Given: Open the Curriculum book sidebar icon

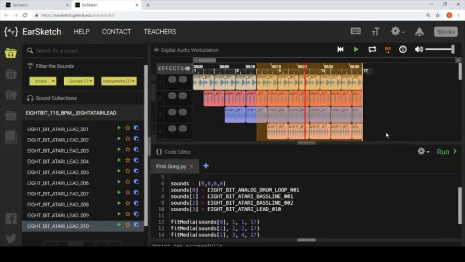Looking at the screenshot, I should point(11,137).
